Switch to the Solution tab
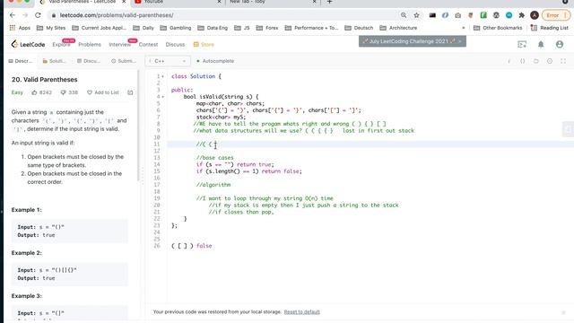Screen dimensions: 574x323 (x=54, y=61)
